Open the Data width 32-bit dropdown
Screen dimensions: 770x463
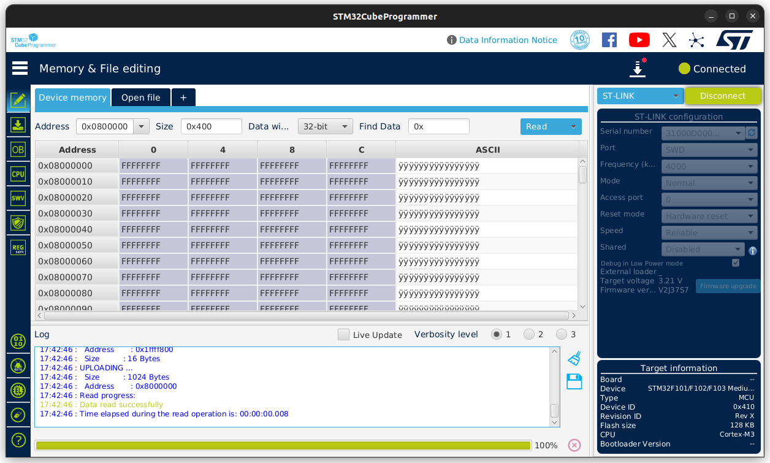point(325,126)
